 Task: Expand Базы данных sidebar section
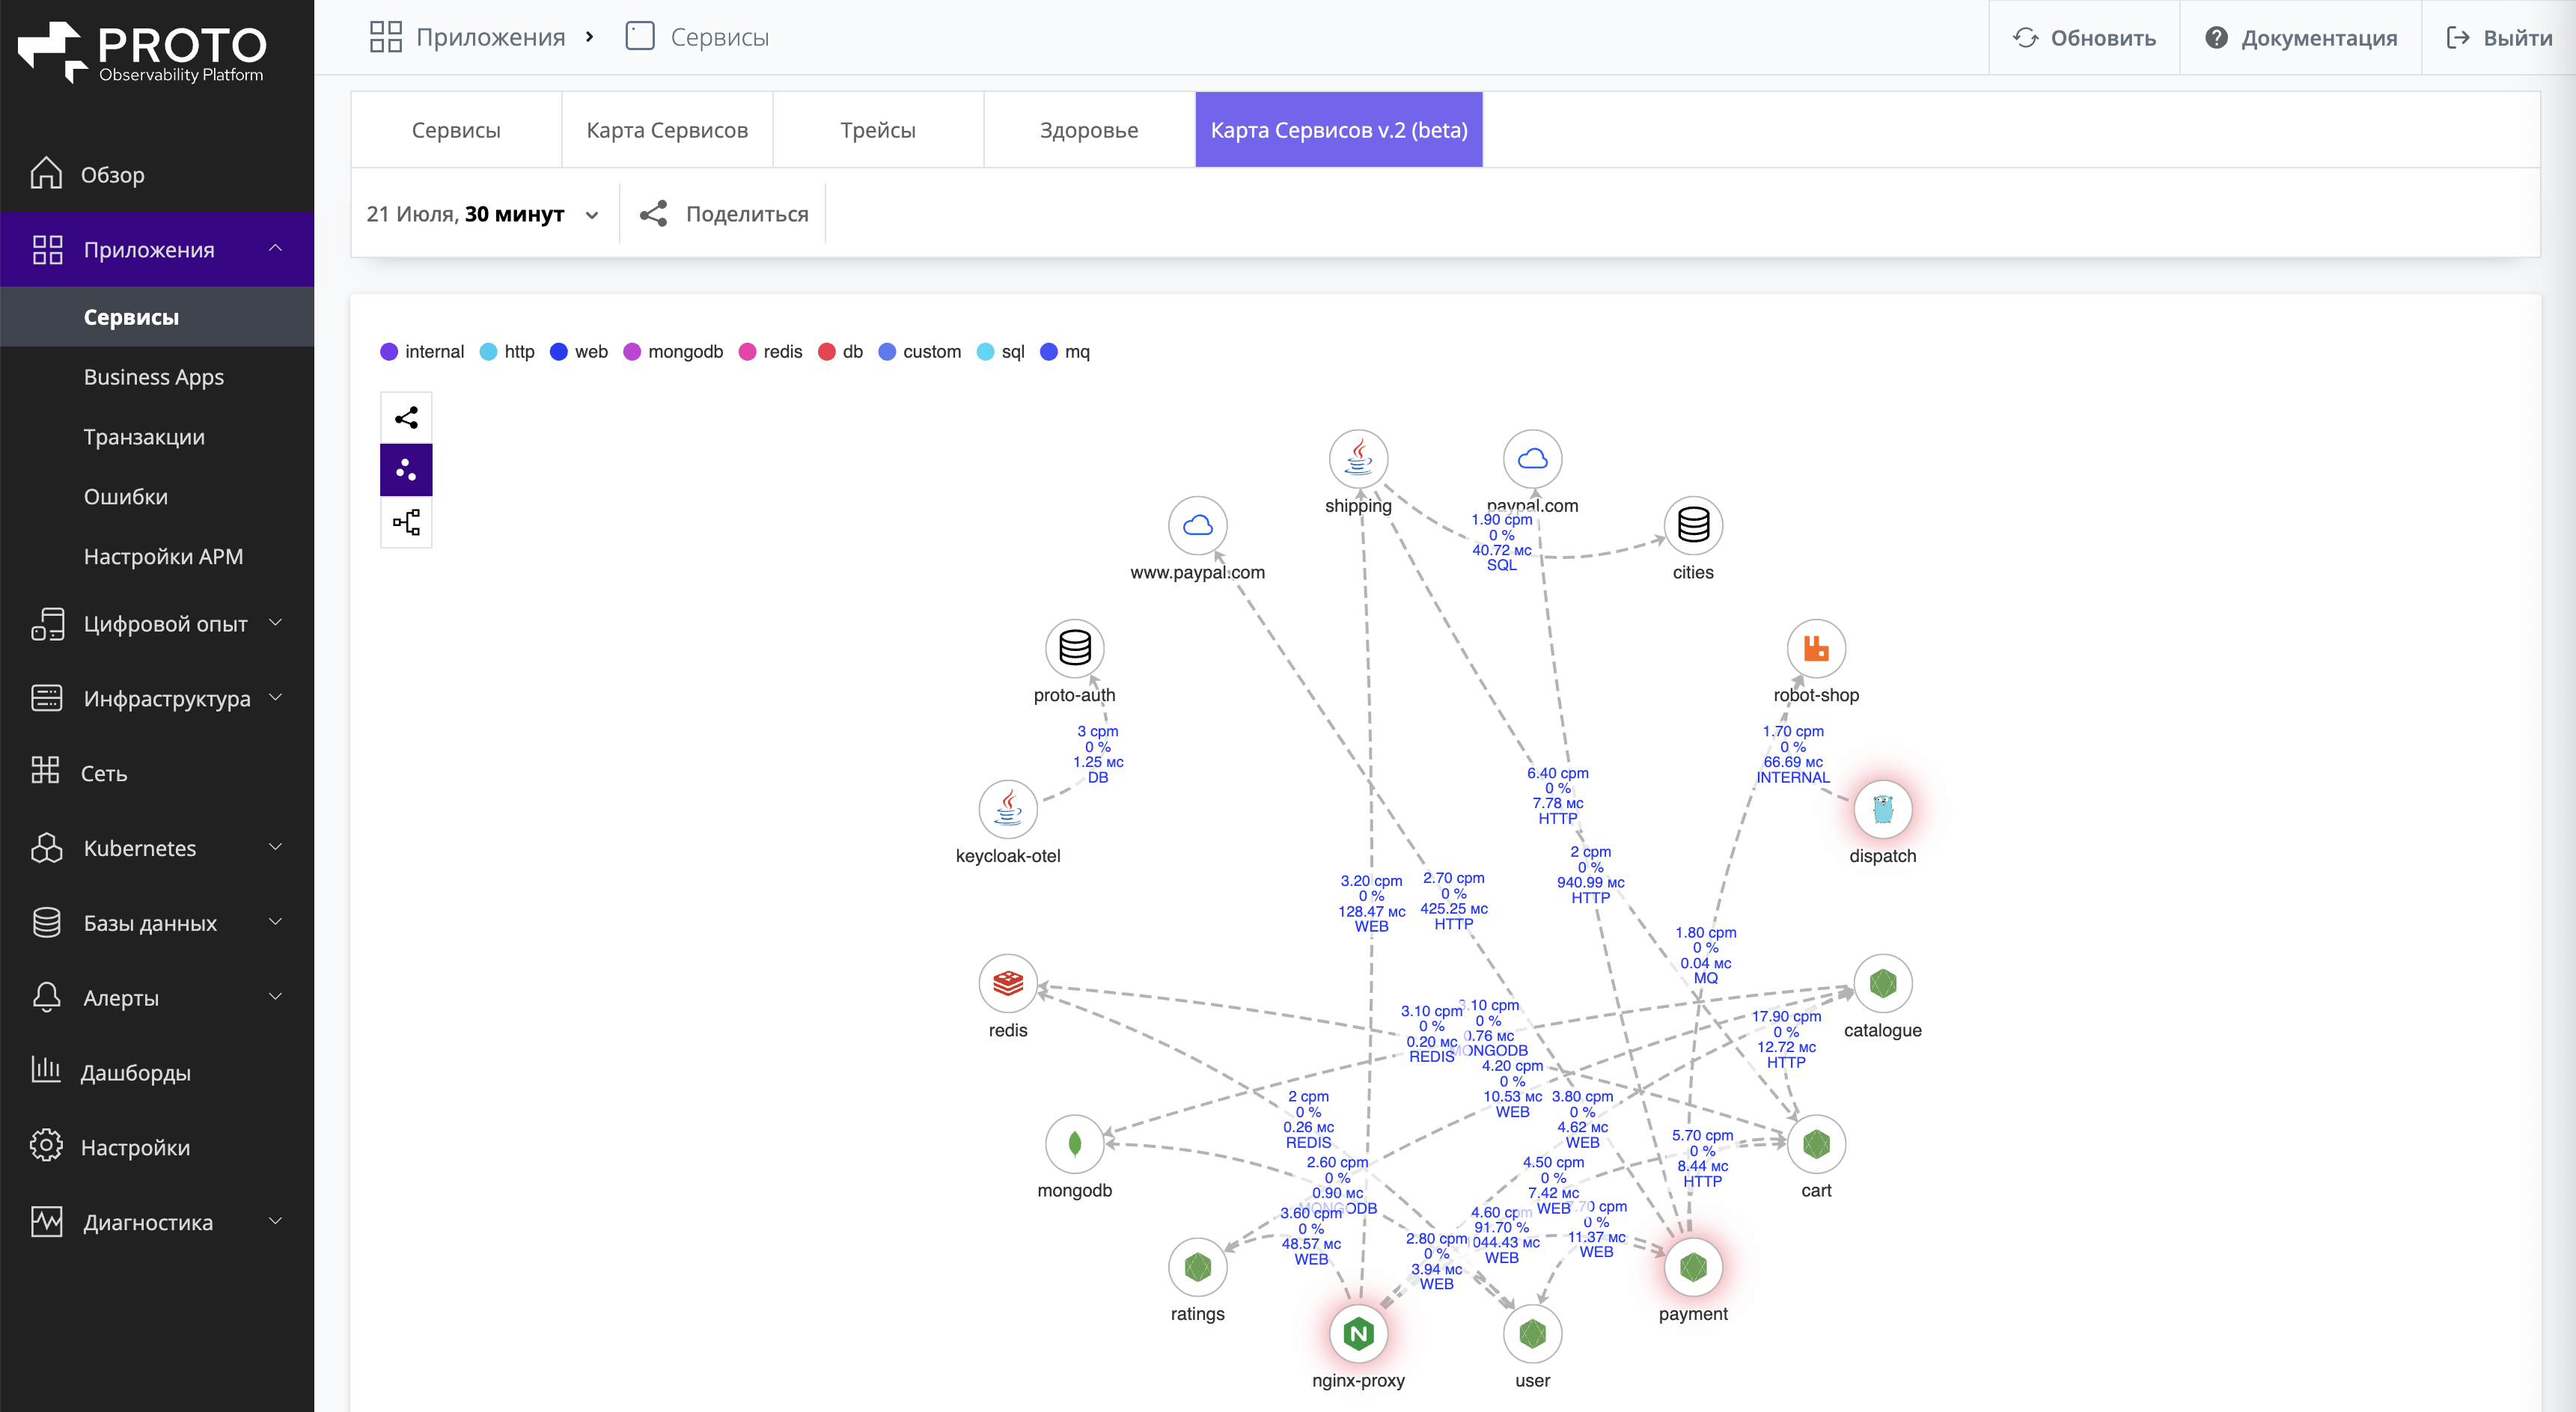(157, 923)
